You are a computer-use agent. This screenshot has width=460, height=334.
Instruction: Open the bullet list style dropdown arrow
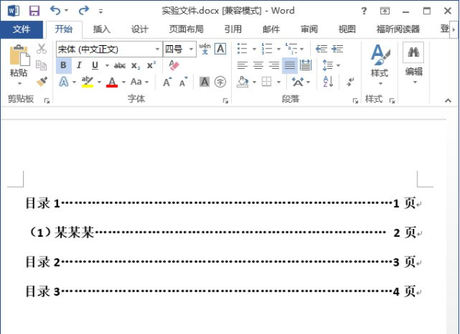[x=253, y=48]
